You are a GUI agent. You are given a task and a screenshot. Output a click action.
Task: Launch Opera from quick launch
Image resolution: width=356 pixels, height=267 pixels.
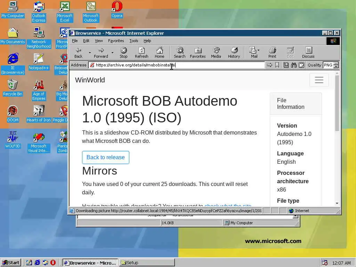53,263
